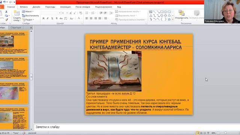Click the Copy icon in clipboard group

tap(6, 16)
